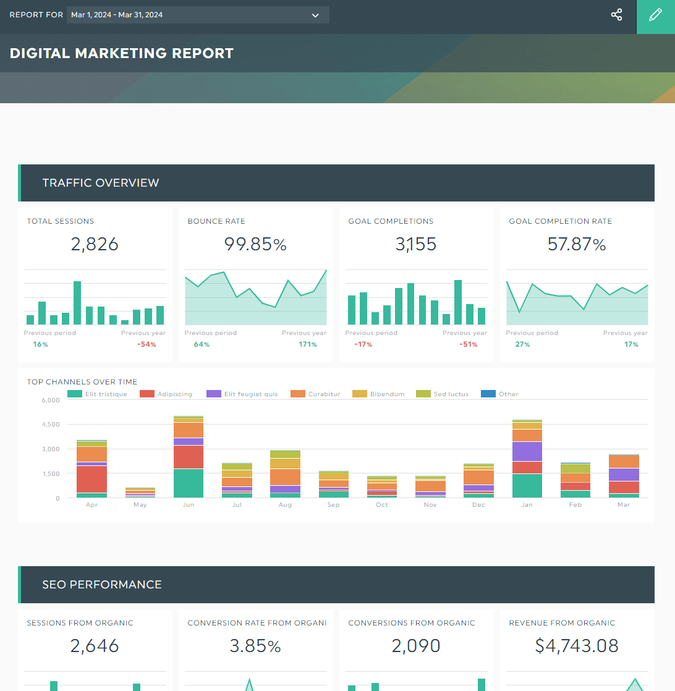The image size is (675, 691).
Task: Click the Total Sessions value 2,826
Action: pyautogui.click(x=95, y=244)
